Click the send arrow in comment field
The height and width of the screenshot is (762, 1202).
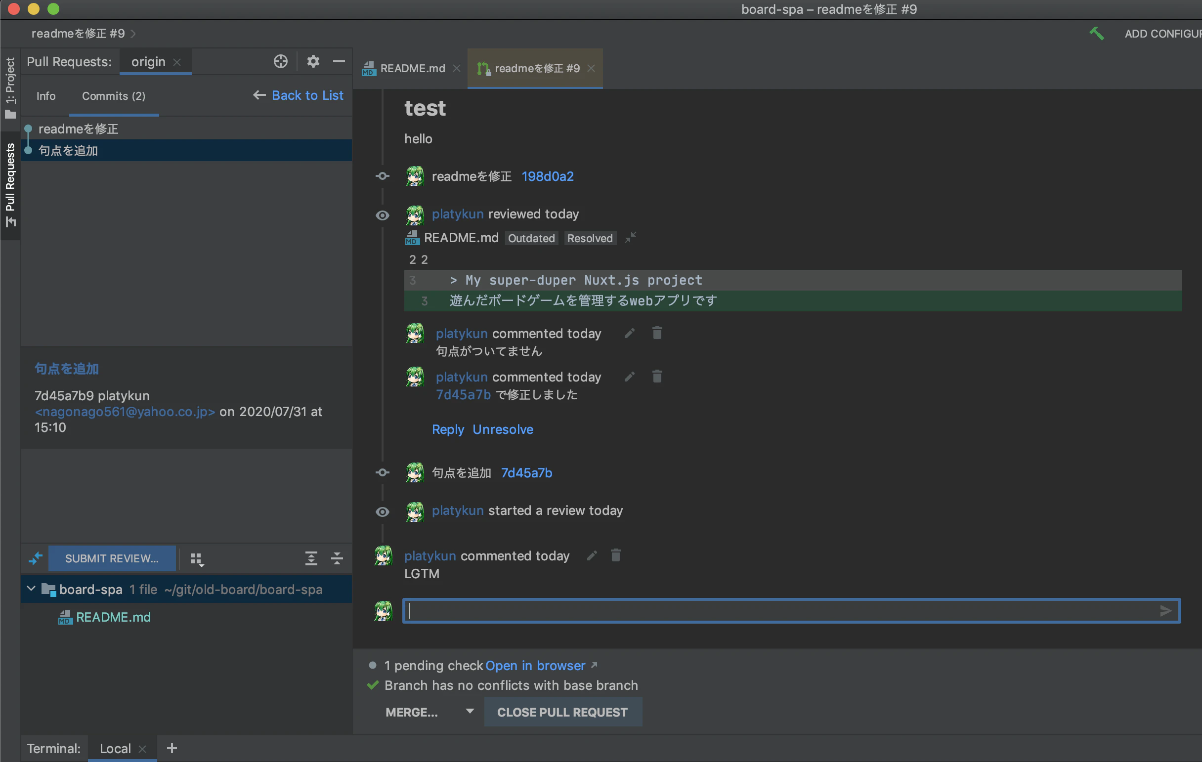(x=1165, y=611)
